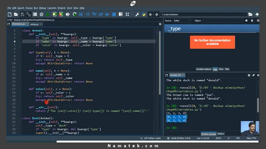Screen dimensions: 266x149
Task: Select the IPython console tab
Action: (x=209, y=134)
